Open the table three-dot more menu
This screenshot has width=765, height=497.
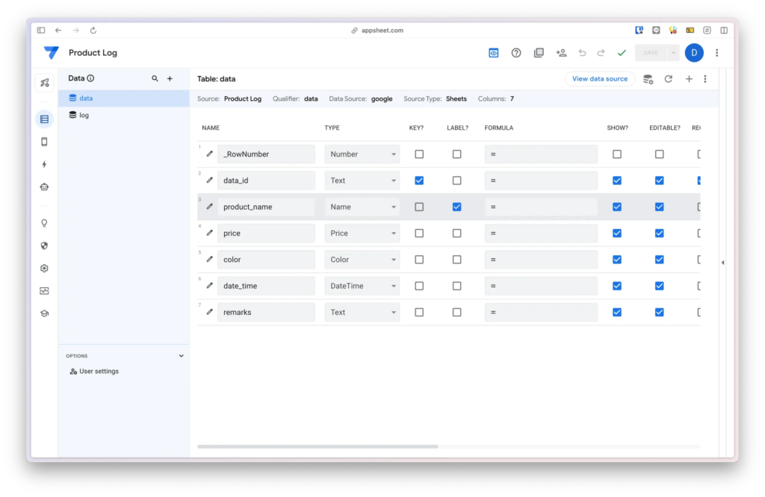(x=705, y=79)
